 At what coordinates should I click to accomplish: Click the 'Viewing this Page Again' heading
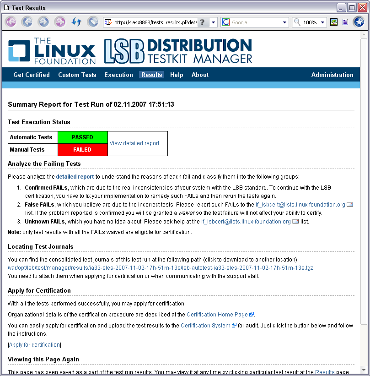(x=43, y=359)
